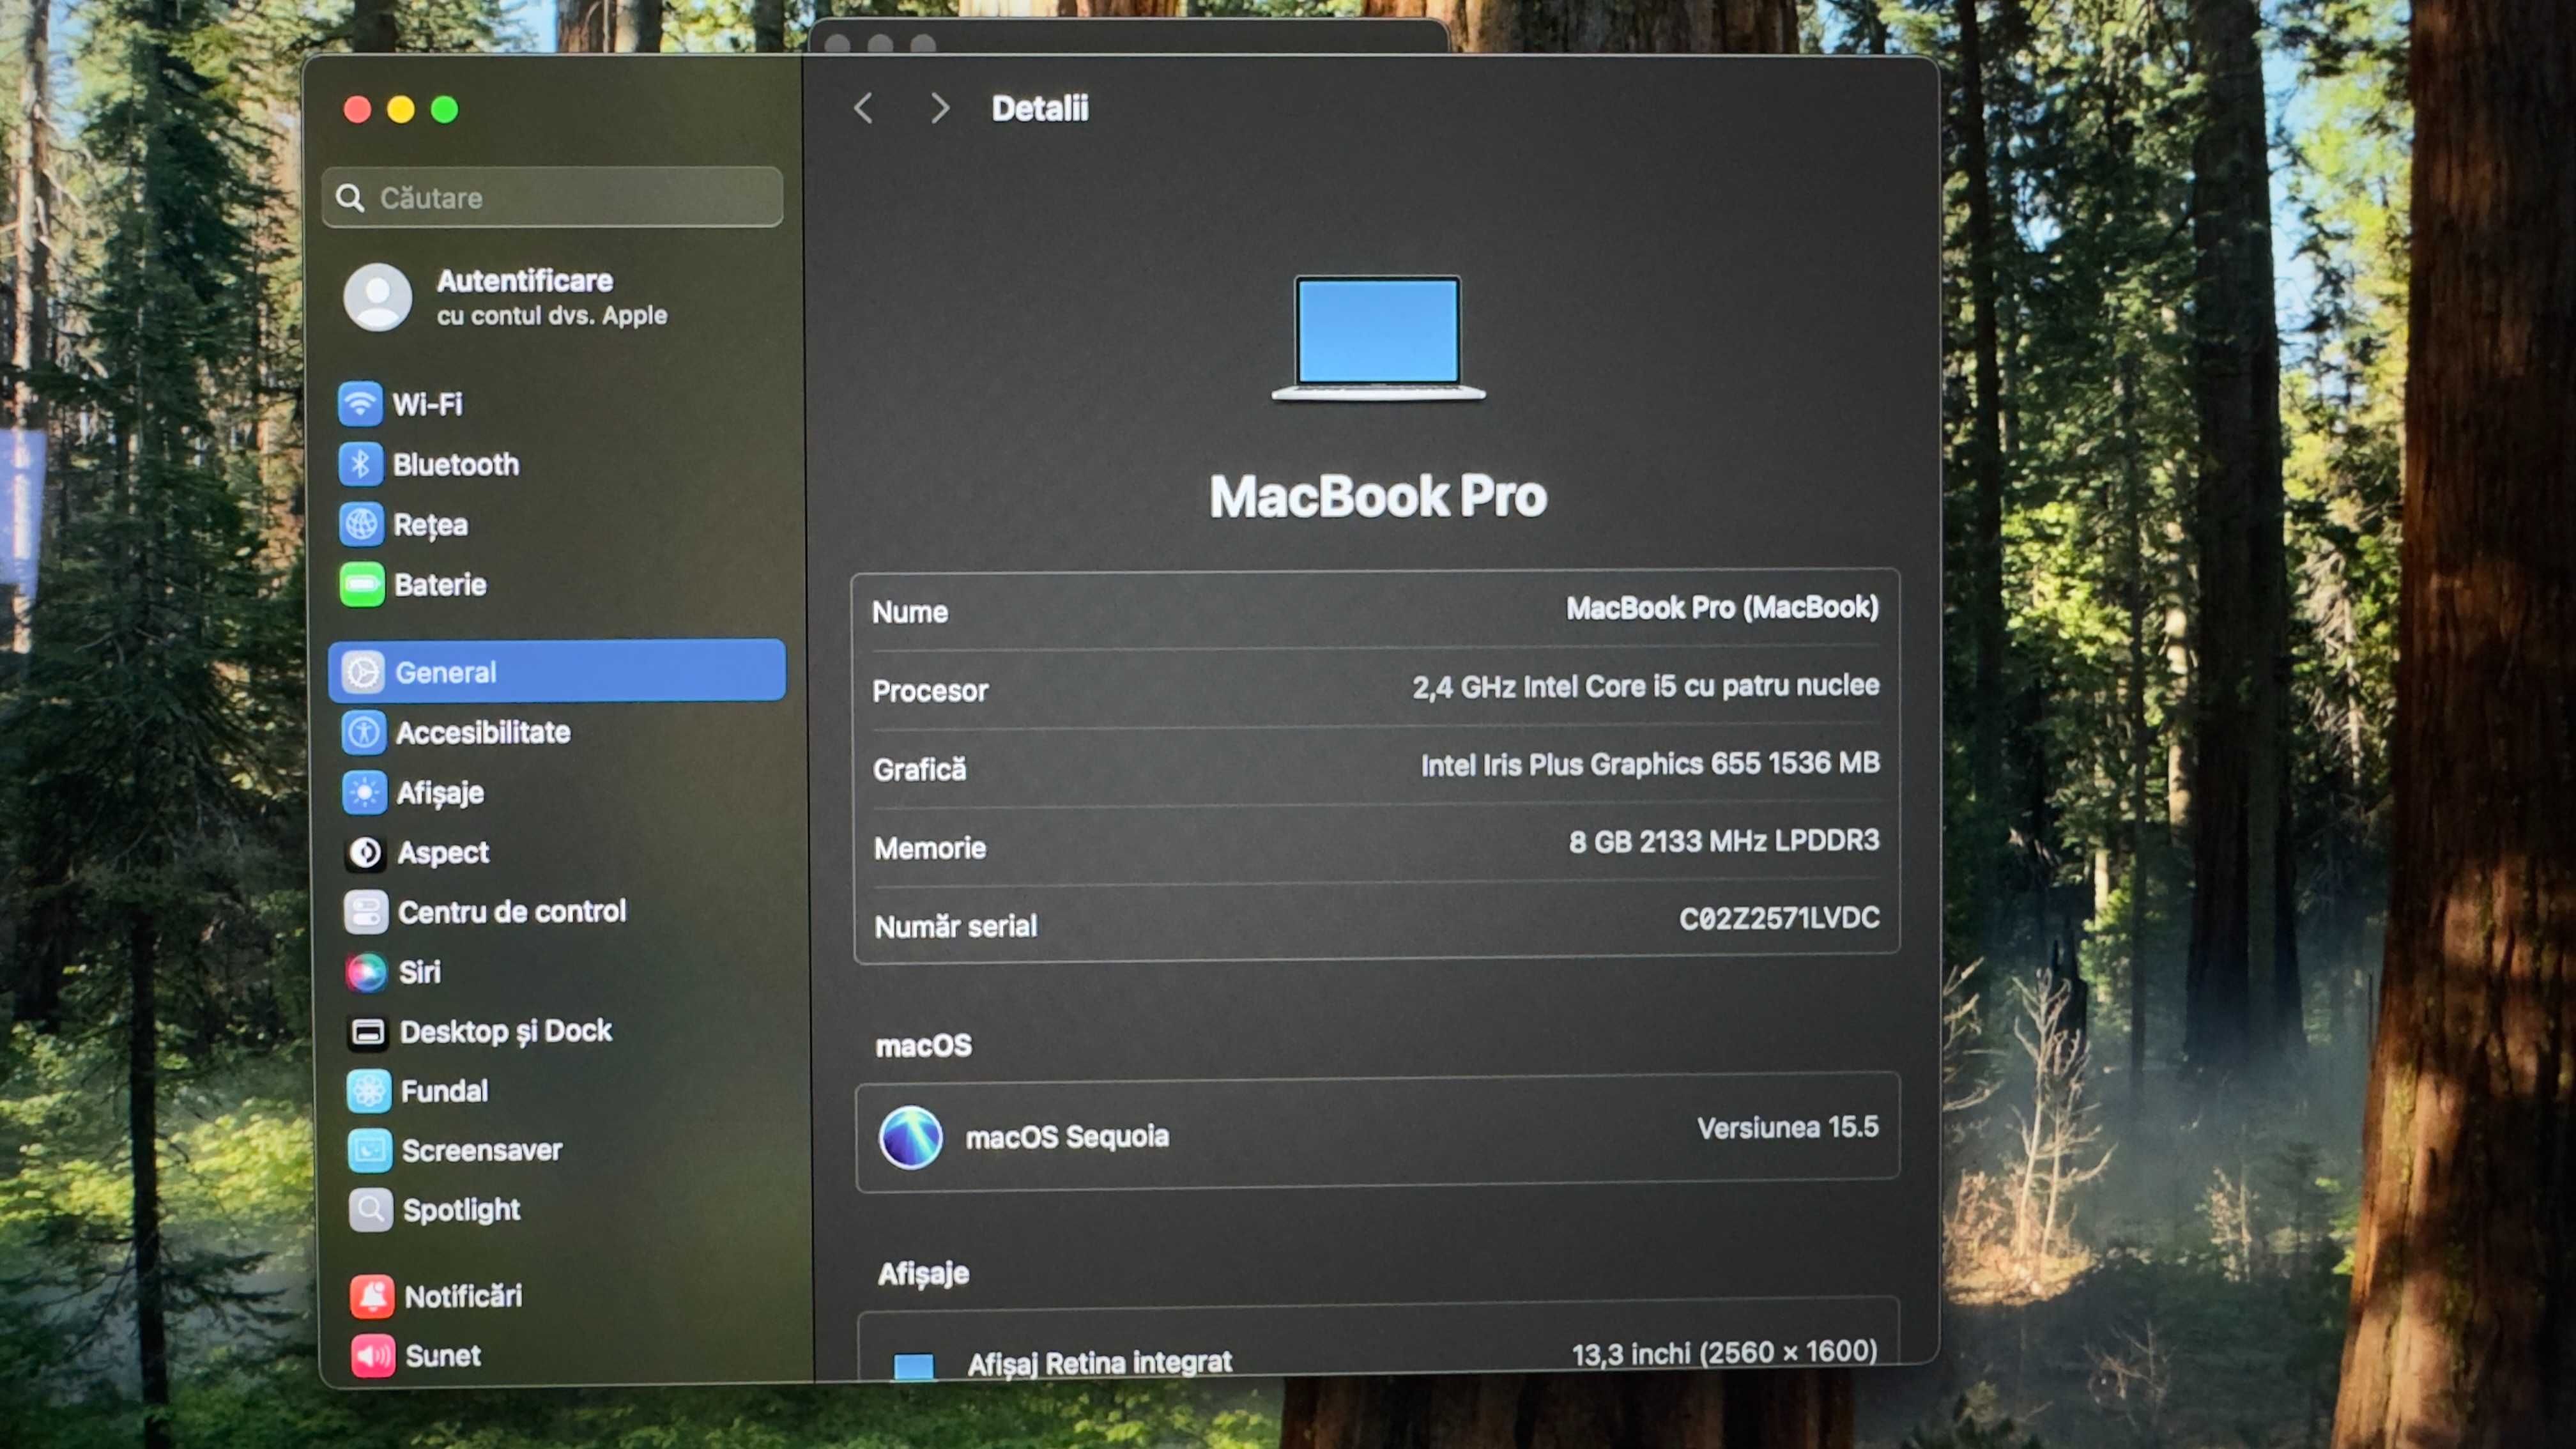Click the serial number C02Z2571LVDC

tap(1779, 918)
